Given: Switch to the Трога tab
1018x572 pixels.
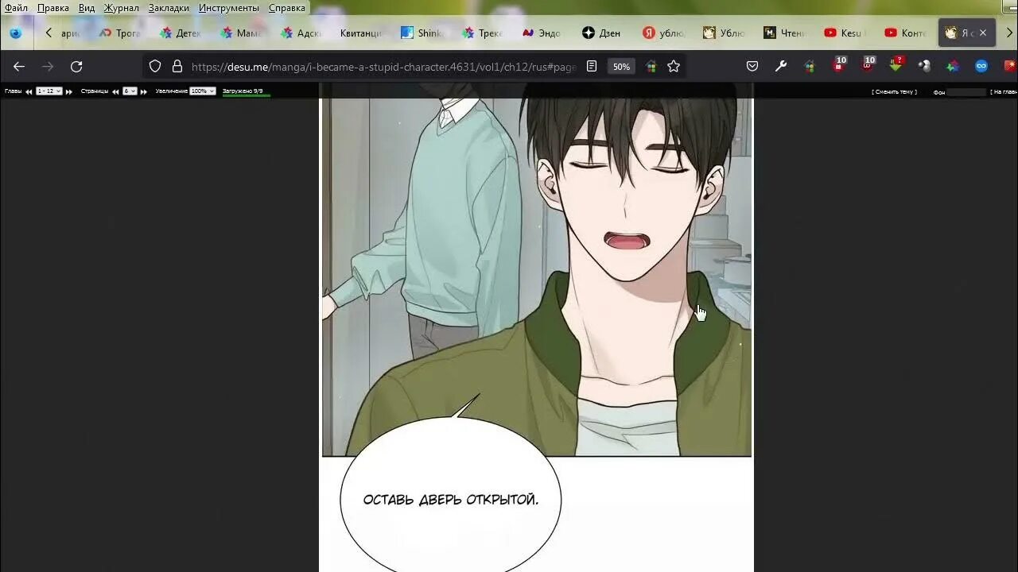Looking at the screenshot, I should (x=119, y=33).
